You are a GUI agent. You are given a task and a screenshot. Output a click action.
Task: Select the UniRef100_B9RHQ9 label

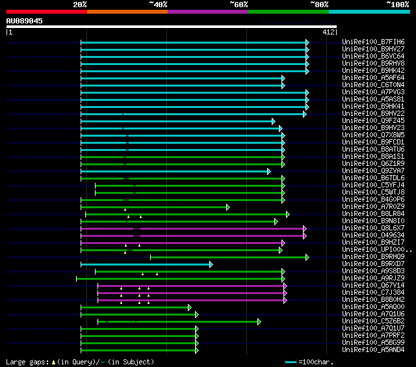tap(373, 257)
